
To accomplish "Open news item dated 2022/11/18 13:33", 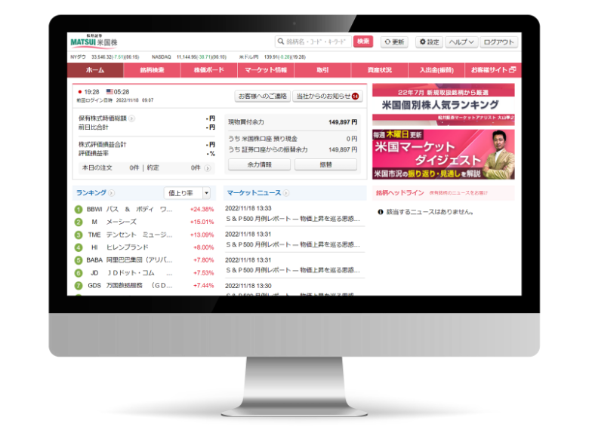I will click(293, 214).
